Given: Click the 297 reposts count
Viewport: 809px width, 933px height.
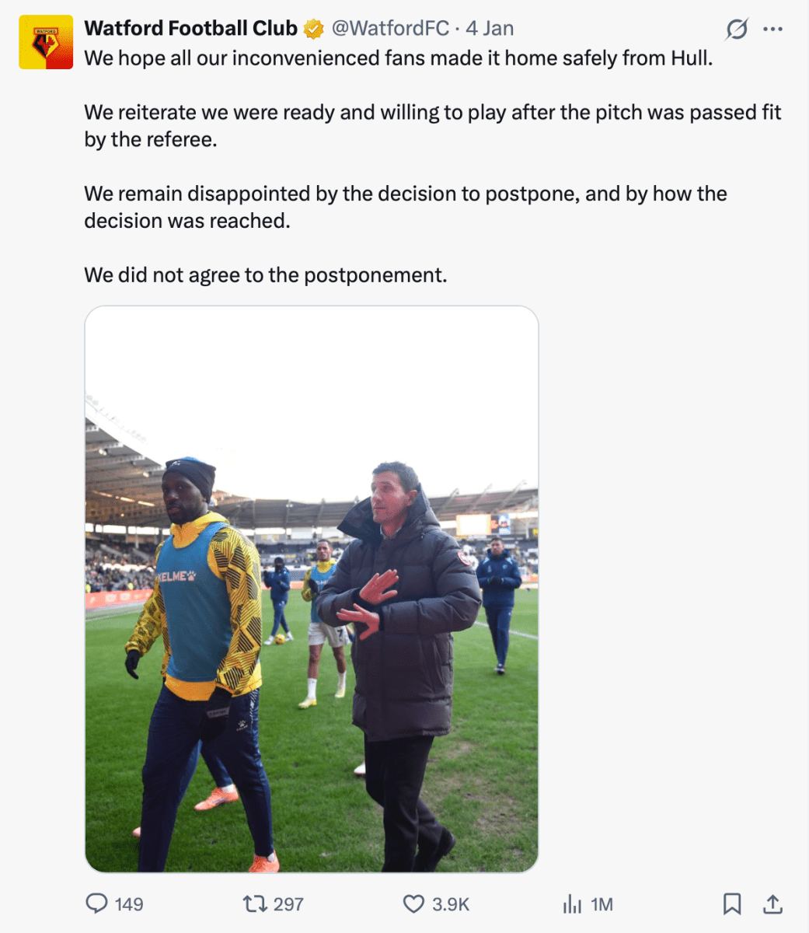Looking at the screenshot, I should tap(288, 904).
